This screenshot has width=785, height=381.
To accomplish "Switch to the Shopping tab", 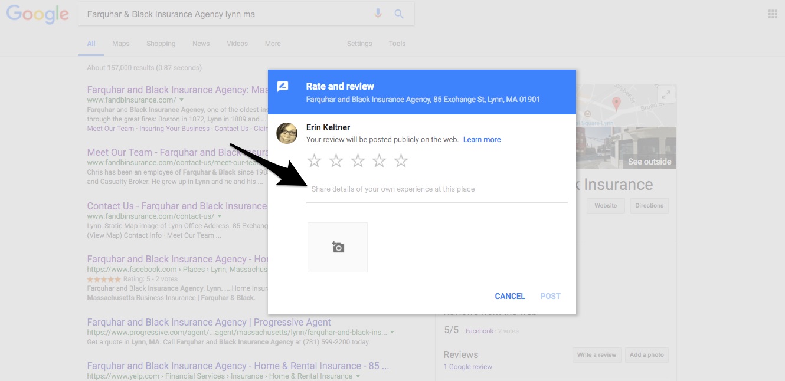I will [x=161, y=44].
